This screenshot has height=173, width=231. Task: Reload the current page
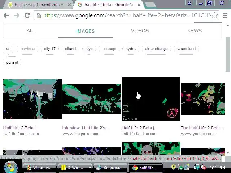click(x=27, y=15)
